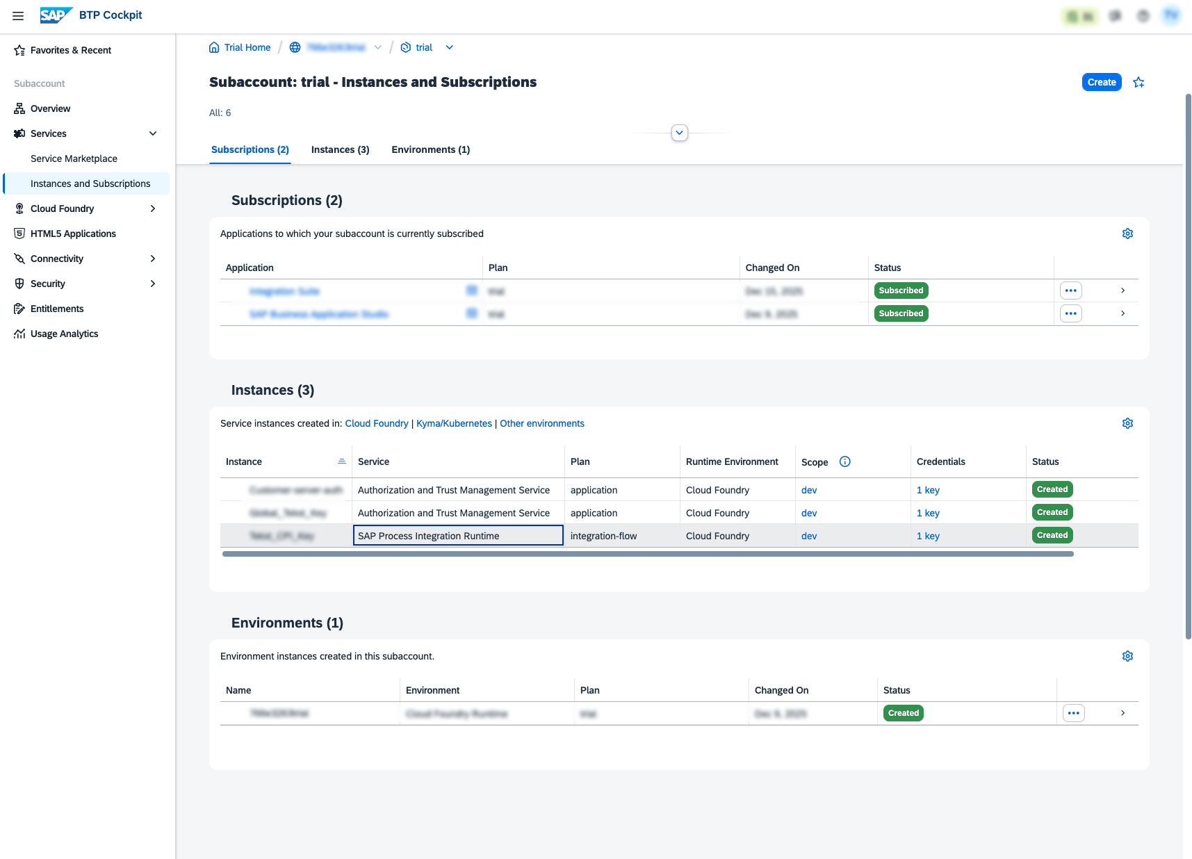Switch to Instances (3) tab

coord(341,149)
